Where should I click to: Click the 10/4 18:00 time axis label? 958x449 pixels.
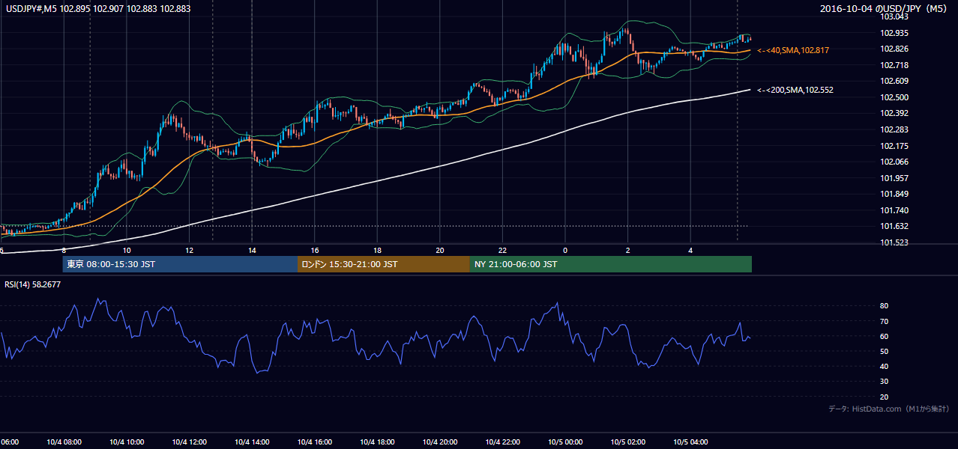pyautogui.click(x=377, y=442)
